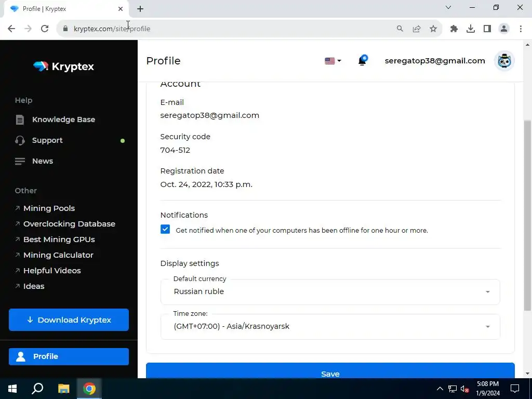Screen dimensions: 532x399
Task: Open Chrome profile account icon
Action: tap(504, 29)
